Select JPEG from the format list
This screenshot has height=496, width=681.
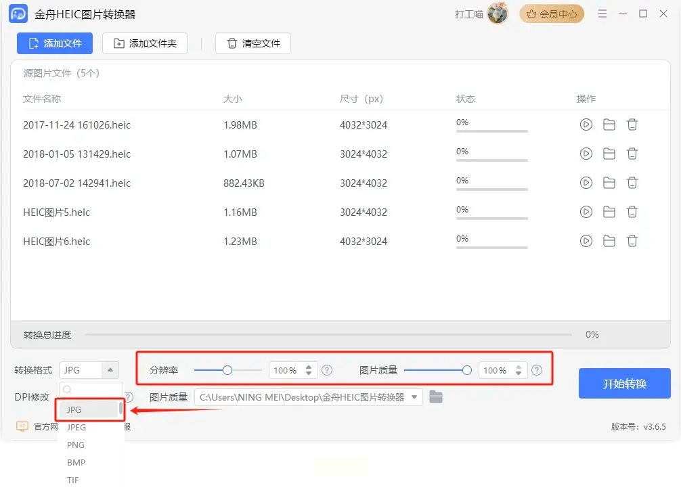coord(76,427)
